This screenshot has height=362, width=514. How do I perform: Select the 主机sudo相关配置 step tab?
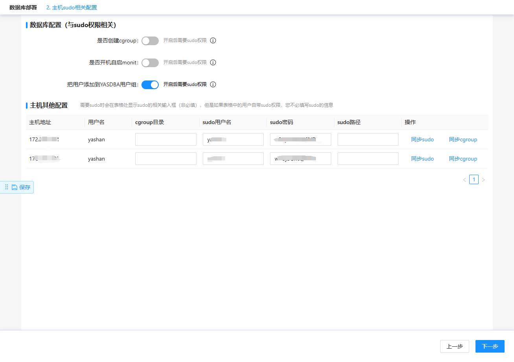(72, 7)
